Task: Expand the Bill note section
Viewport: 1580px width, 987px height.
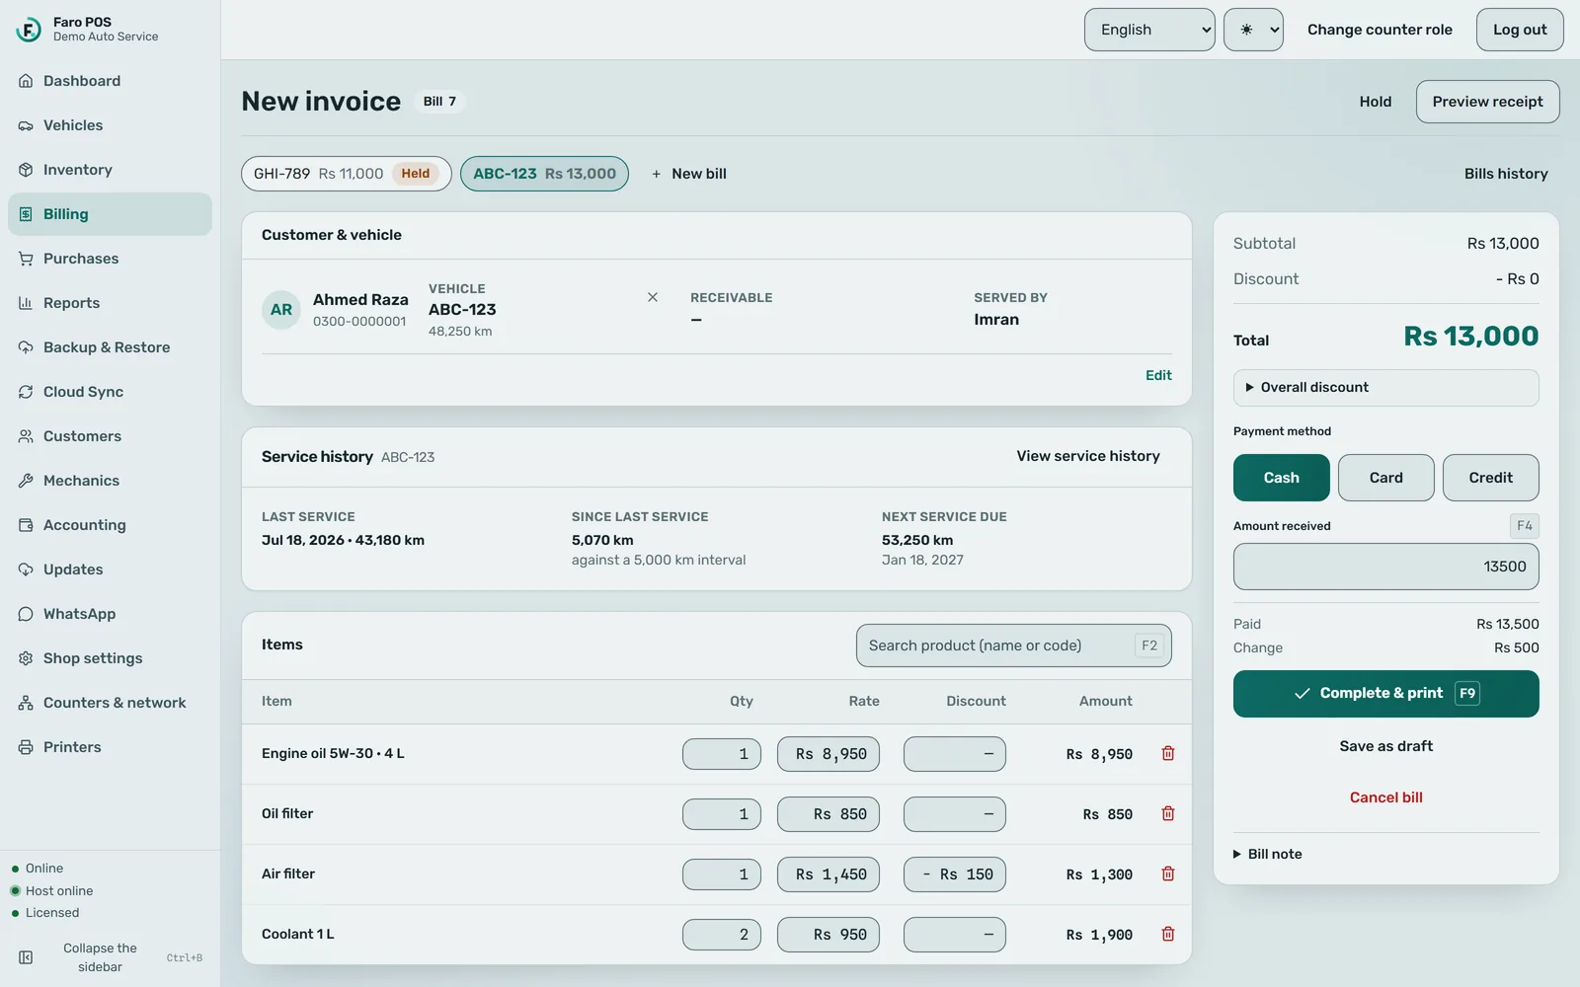Action: 1268,855
